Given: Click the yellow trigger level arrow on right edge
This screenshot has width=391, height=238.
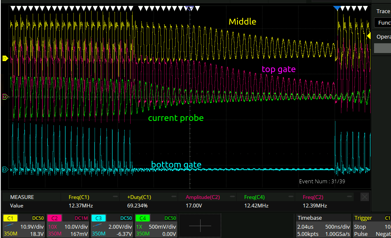Looking at the screenshot, I should (369, 36).
